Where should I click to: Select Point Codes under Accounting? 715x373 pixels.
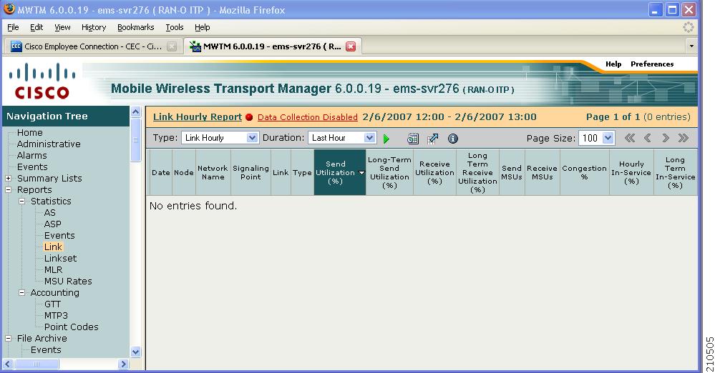(71, 327)
